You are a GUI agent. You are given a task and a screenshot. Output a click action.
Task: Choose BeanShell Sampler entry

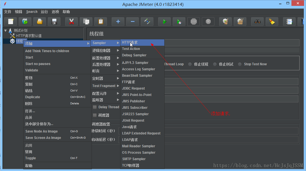point(142,76)
